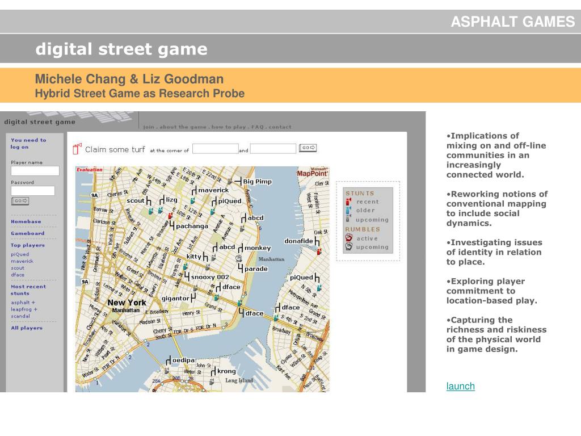Click the red stunt icon under donafide
The image size is (581, 436).
tap(319, 251)
